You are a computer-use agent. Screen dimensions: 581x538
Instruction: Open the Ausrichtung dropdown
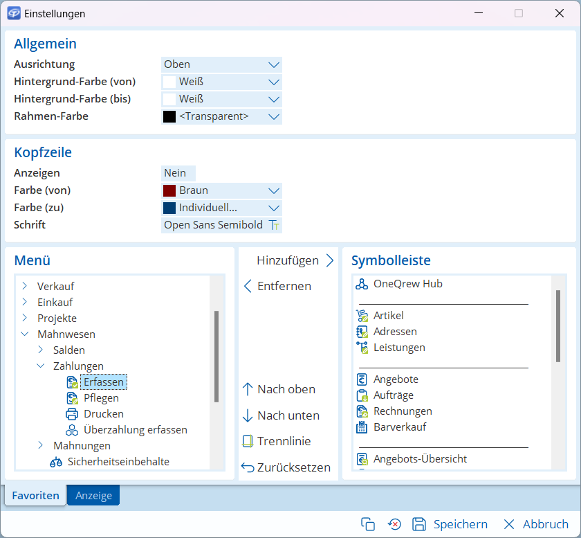pyautogui.click(x=274, y=64)
